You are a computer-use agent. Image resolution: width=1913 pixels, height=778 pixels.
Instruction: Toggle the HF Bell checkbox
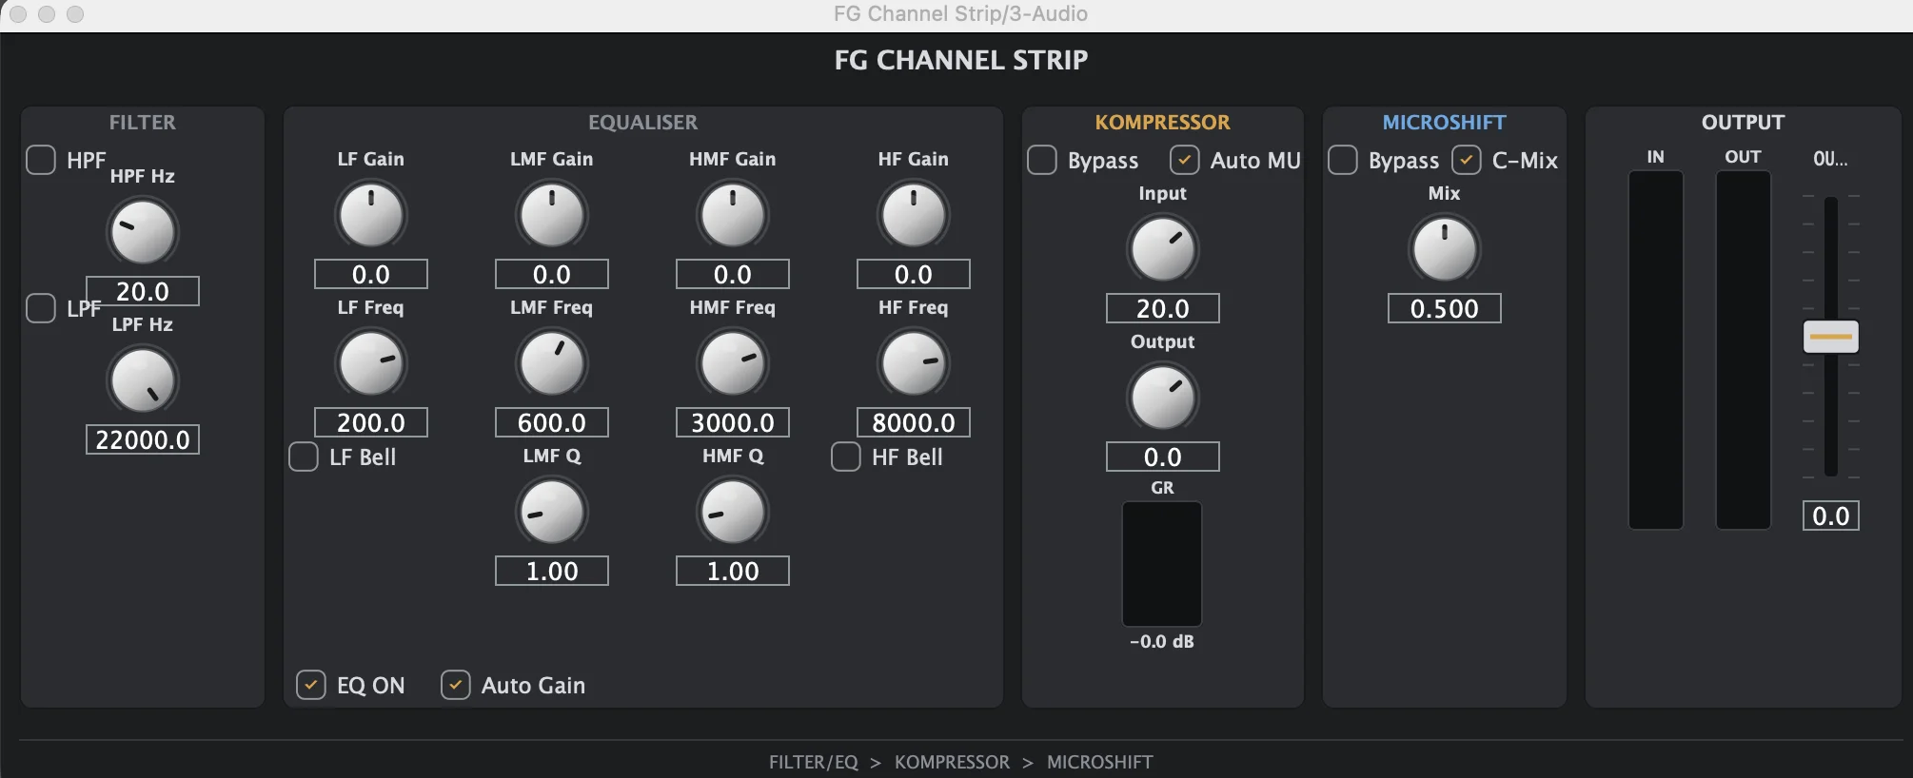click(x=846, y=457)
